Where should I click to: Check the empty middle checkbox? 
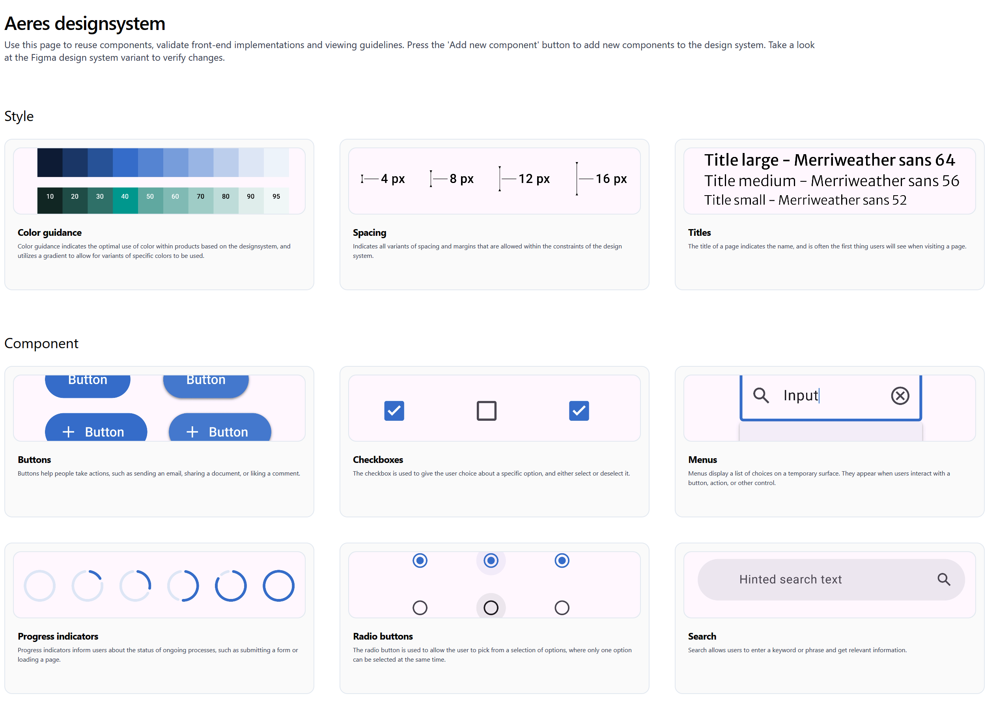(x=486, y=410)
